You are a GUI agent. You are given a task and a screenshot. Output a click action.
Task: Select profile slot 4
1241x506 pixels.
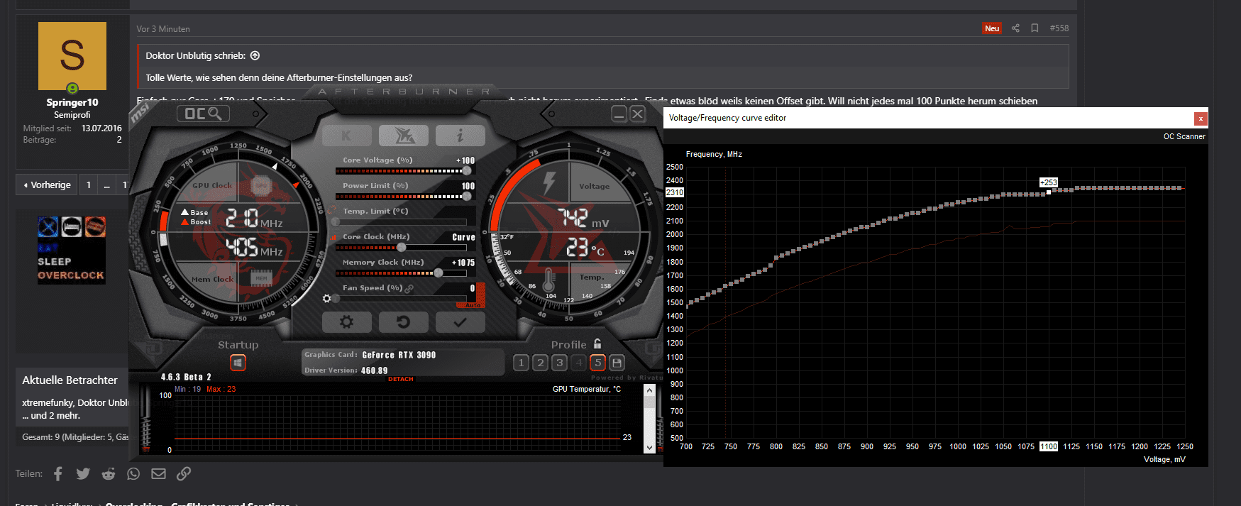[578, 363]
